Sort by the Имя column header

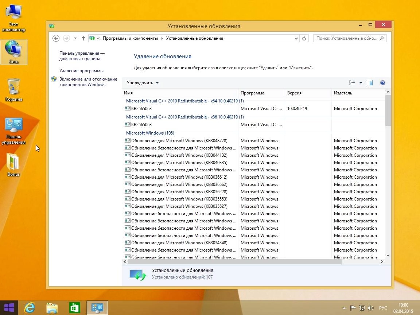180,93
